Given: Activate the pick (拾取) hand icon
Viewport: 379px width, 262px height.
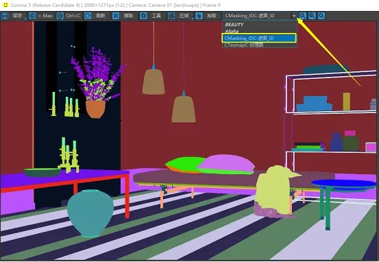Looking at the screenshot, I should click(x=199, y=16).
